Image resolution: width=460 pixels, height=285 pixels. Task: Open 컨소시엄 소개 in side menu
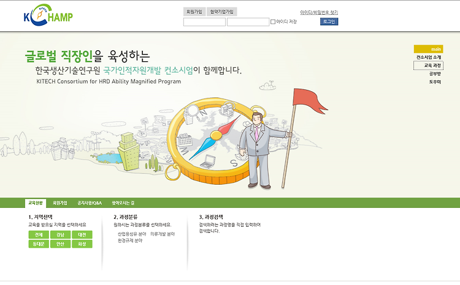tap(429, 57)
